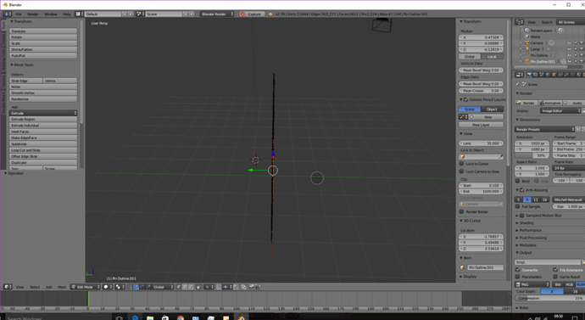Click the Subdivide button
This screenshot has width=585, height=320.
point(43,143)
